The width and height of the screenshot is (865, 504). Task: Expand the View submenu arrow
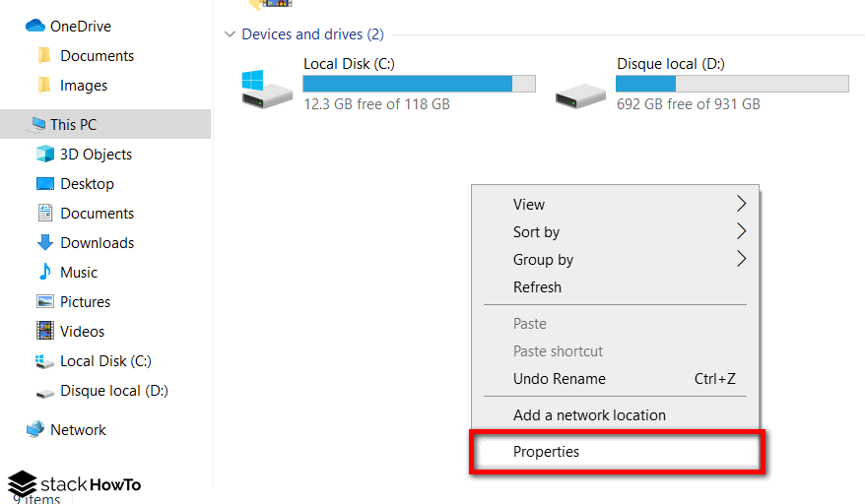[742, 204]
